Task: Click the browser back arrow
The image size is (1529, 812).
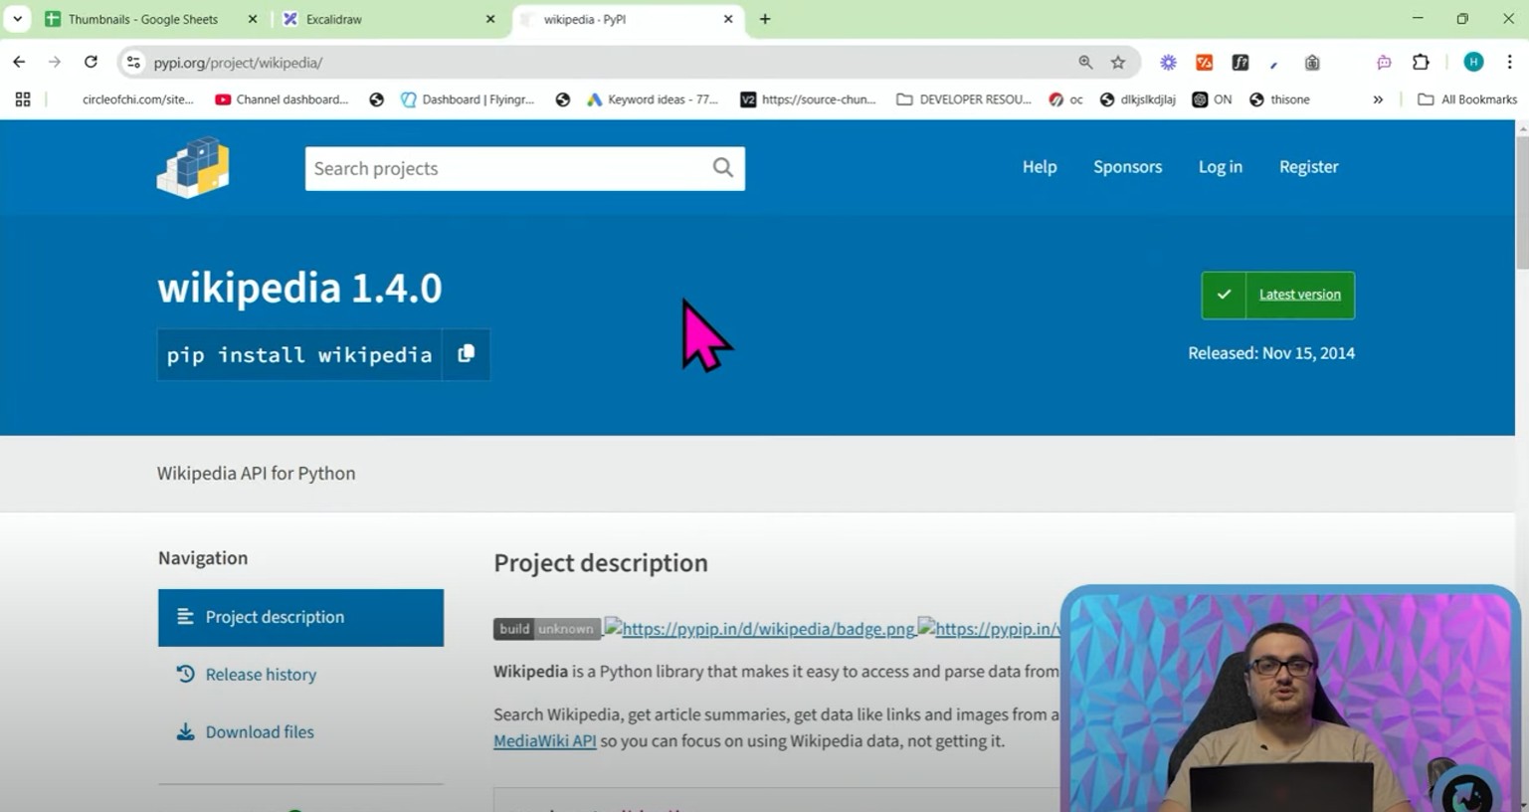Action: 19,62
